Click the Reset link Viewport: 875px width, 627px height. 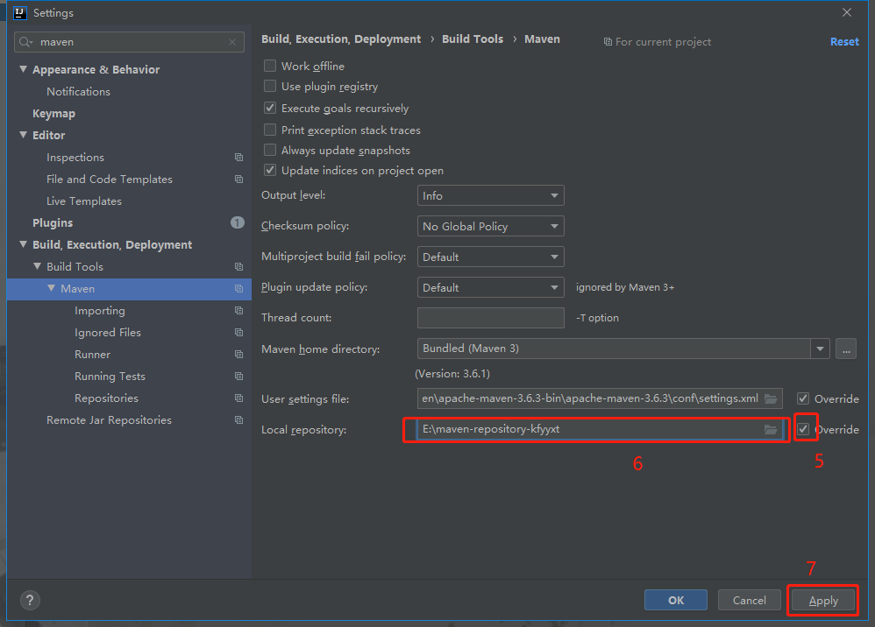pyautogui.click(x=844, y=42)
